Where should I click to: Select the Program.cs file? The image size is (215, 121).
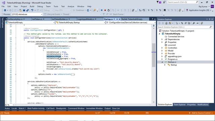172,59
